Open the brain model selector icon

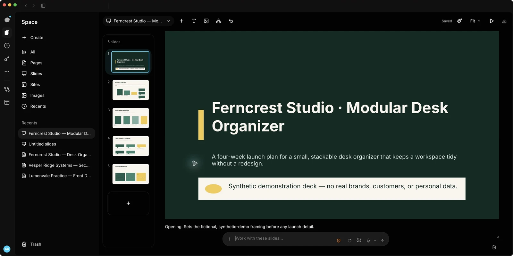click(359, 240)
